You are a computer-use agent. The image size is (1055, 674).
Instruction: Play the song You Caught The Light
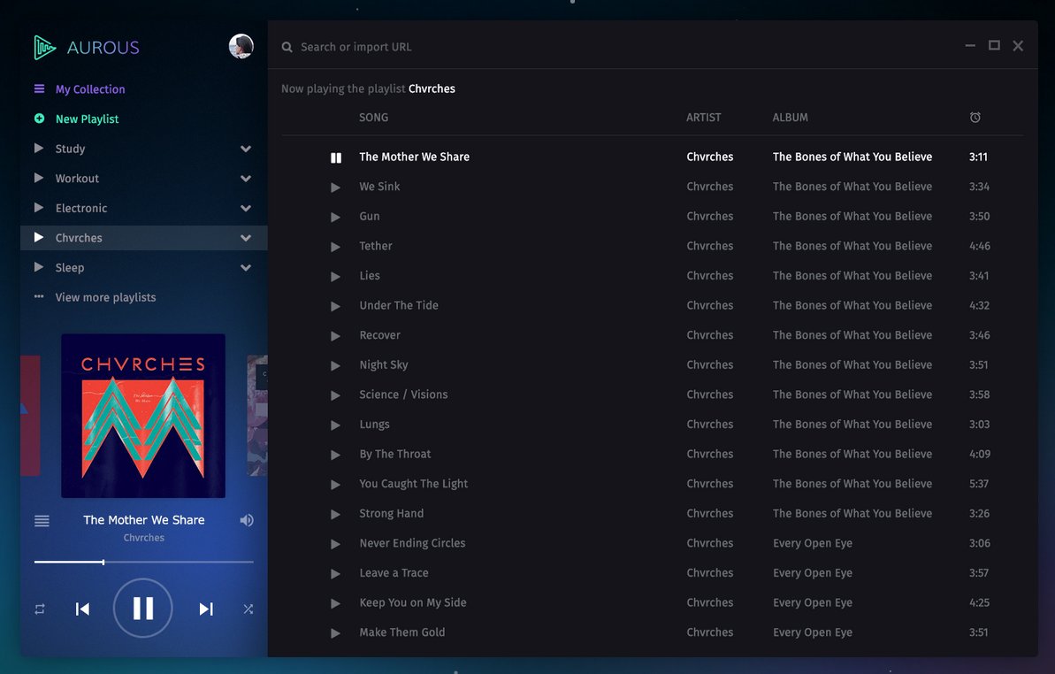pos(335,485)
